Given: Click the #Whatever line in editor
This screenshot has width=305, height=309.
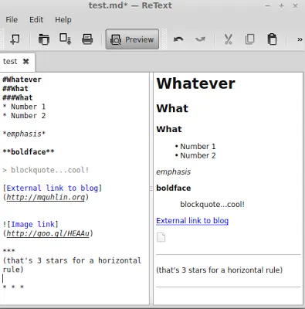Looking at the screenshot, I should (22, 80).
